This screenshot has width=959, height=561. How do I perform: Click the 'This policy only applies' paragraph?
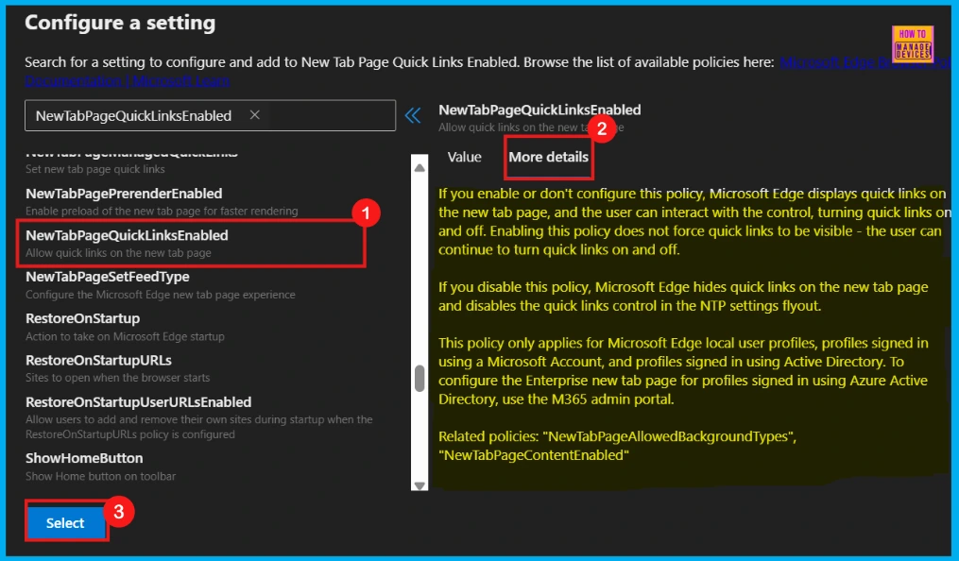pos(683,371)
